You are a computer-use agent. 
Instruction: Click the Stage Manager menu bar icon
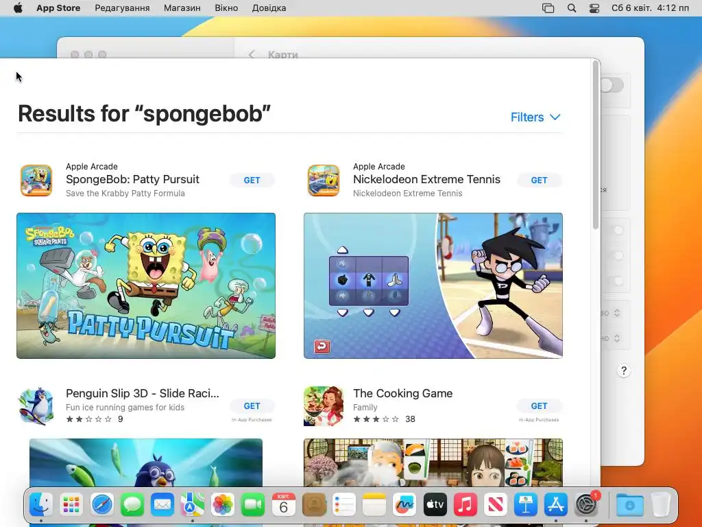[x=548, y=8]
